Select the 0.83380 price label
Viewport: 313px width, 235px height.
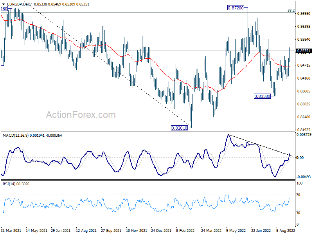262,96
